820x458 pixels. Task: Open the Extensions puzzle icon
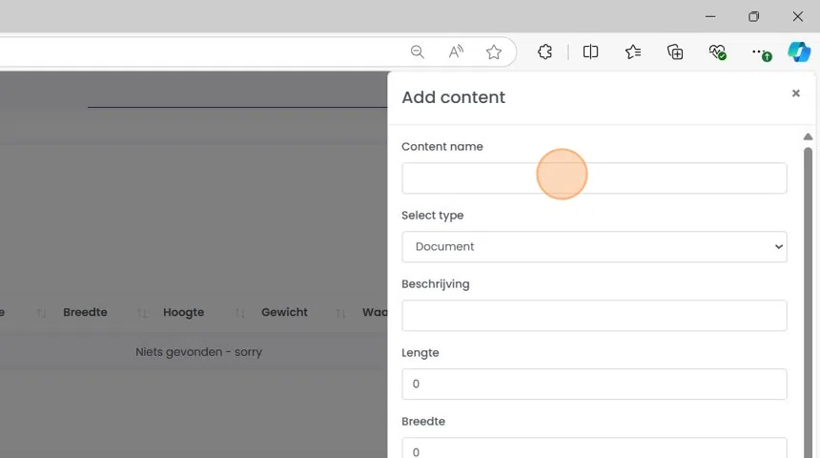545,52
